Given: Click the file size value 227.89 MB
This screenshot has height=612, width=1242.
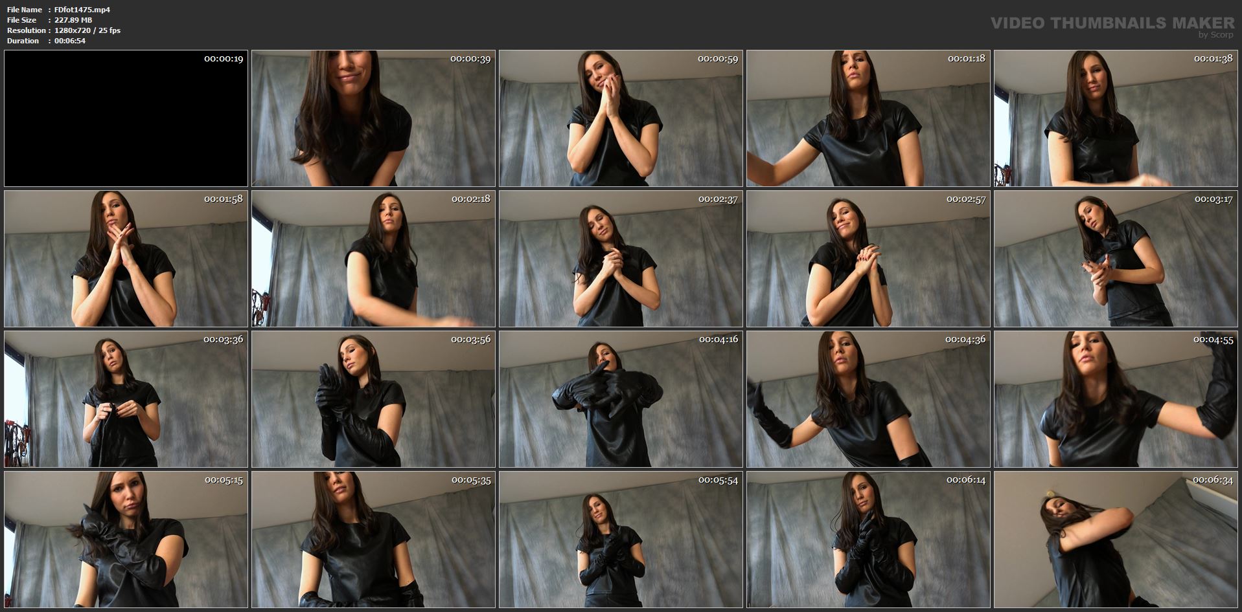Looking at the screenshot, I should pos(73,20).
